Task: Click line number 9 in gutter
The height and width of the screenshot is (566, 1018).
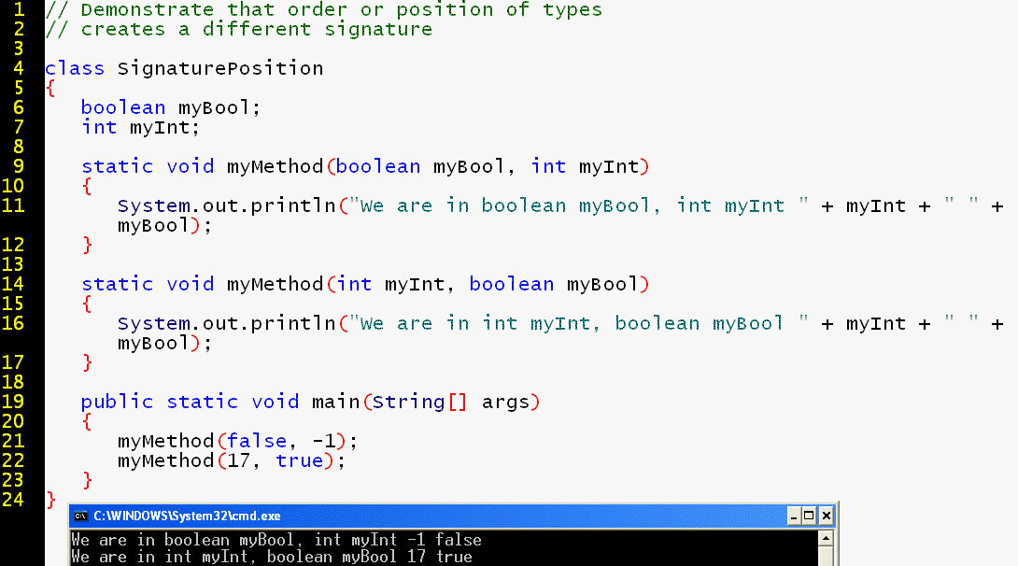Action: tap(19, 166)
